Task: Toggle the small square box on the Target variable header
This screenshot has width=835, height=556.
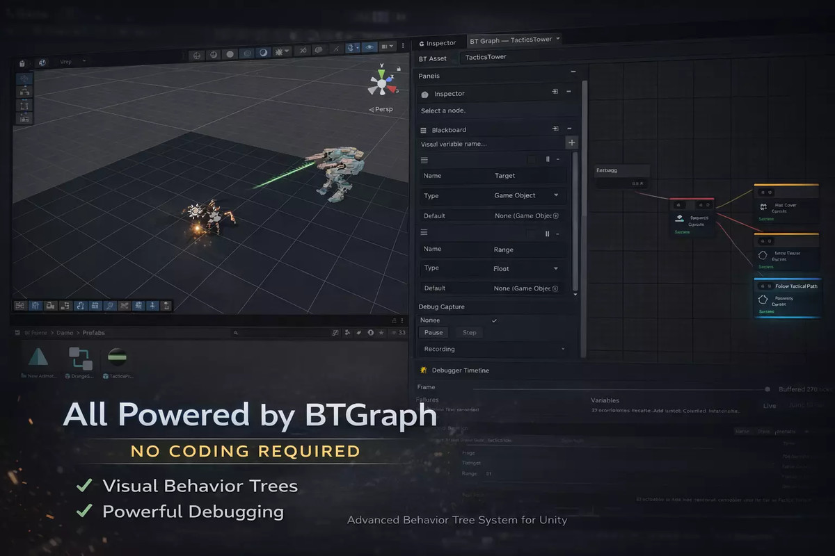Action: pyautogui.click(x=532, y=159)
